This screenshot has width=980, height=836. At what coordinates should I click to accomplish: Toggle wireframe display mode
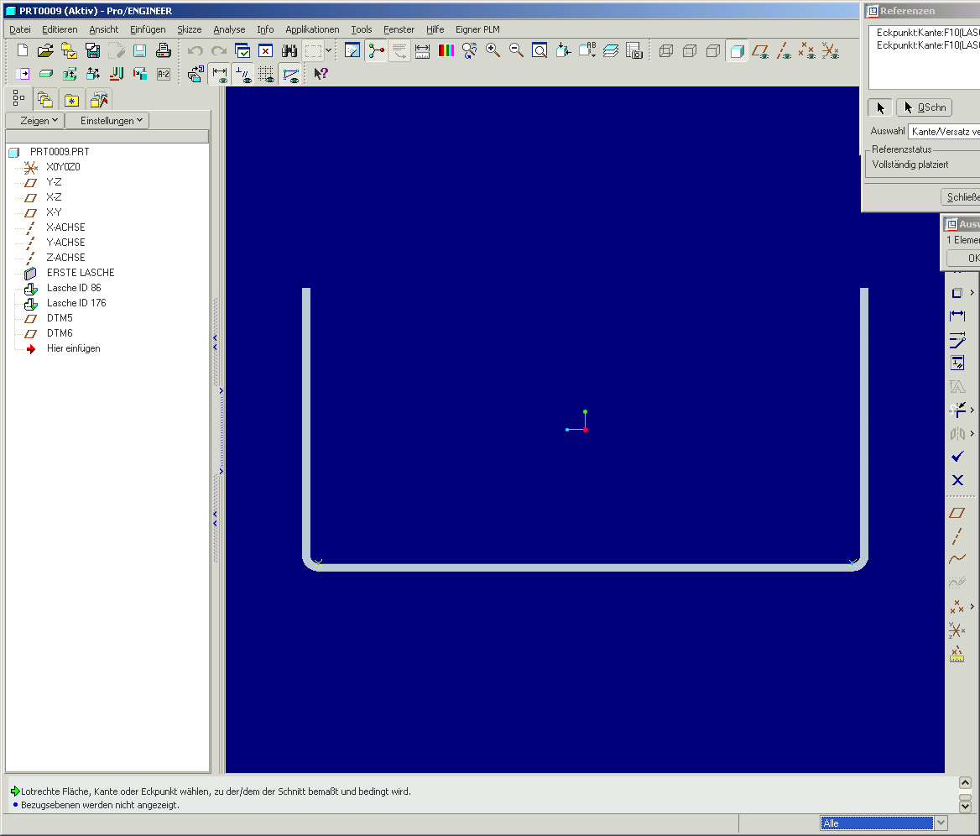click(666, 50)
